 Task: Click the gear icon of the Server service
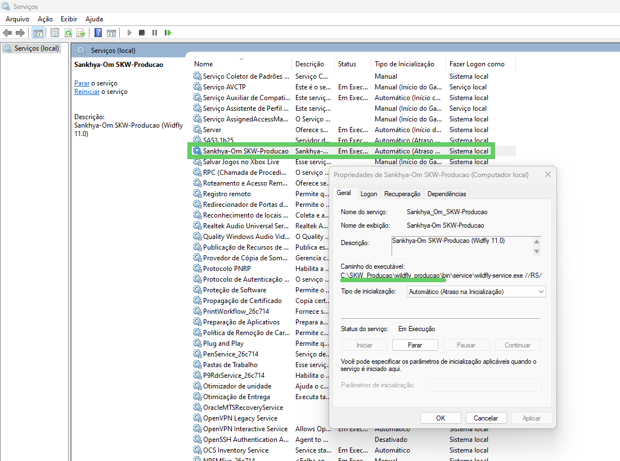(197, 129)
